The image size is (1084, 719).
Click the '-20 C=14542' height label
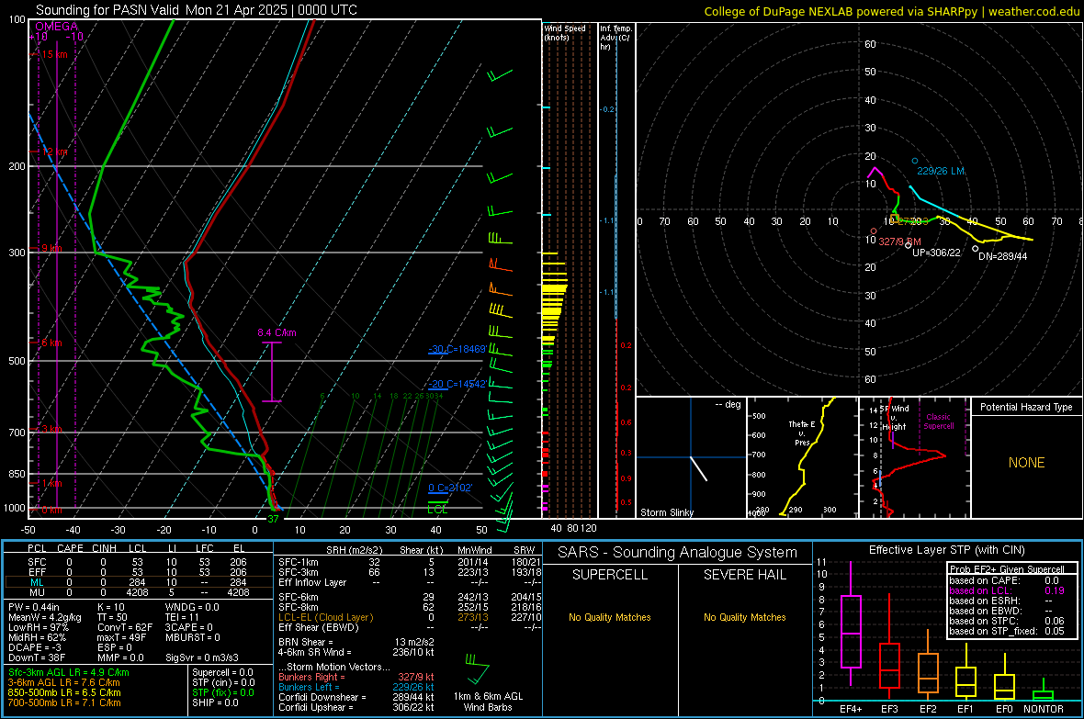[457, 384]
